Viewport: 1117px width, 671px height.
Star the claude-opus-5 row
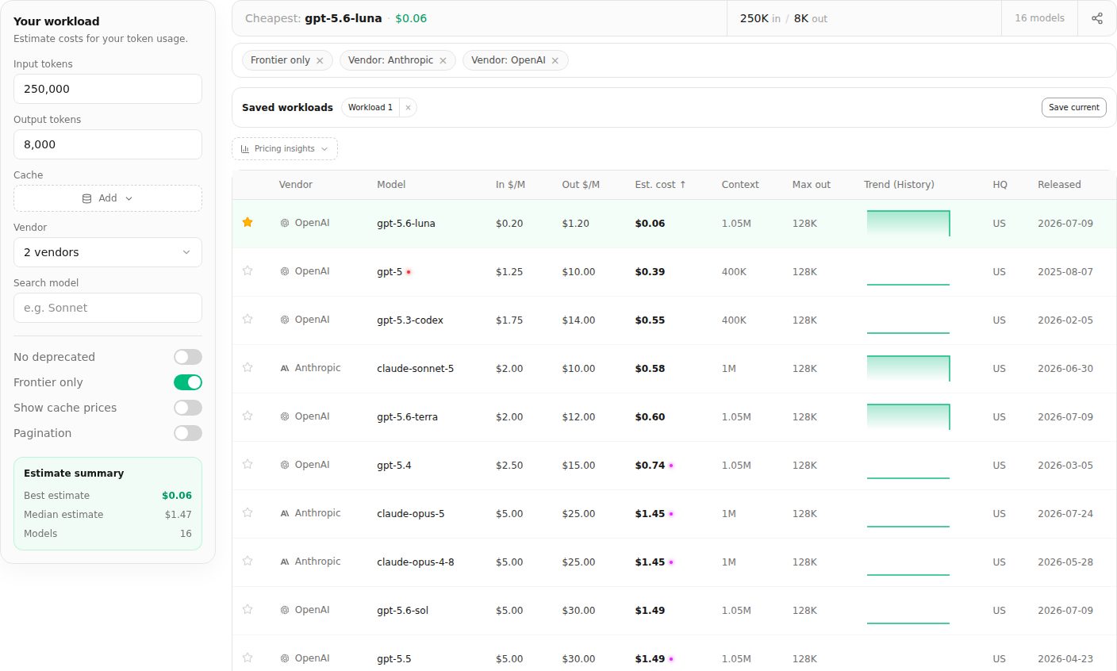(248, 513)
